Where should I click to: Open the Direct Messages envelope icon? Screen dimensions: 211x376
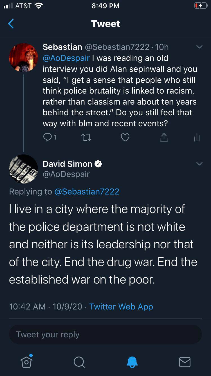(185, 362)
